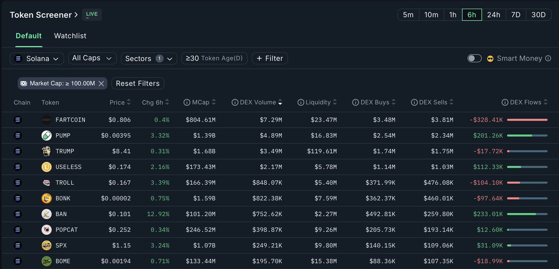The image size is (559, 269).
Task: Click PUMP DEX flows bar
Action: coord(527,135)
